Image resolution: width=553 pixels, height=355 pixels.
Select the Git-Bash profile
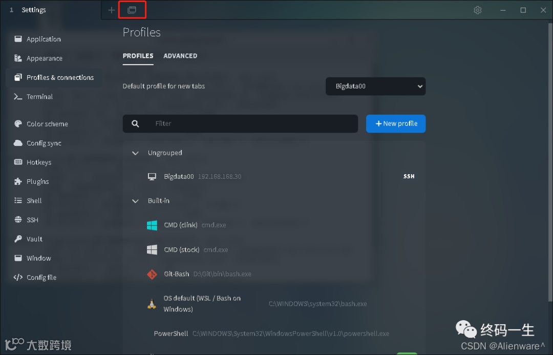tap(274, 274)
